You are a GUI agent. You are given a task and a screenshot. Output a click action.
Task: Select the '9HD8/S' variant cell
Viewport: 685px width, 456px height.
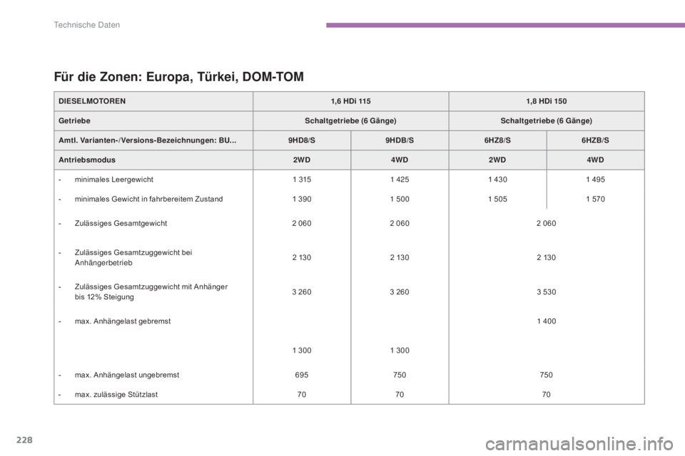pyautogui.click(x=302, y=140)
